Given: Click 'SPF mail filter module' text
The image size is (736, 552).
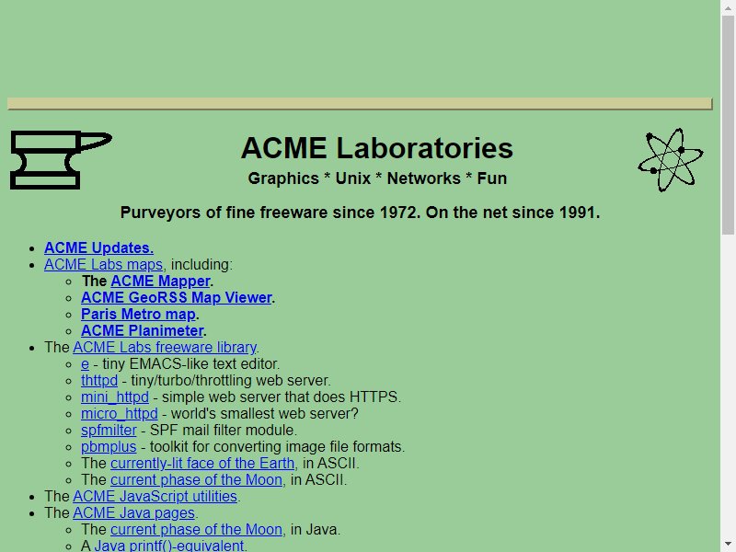Looking at the screenshot, I should tap(223, 430).
